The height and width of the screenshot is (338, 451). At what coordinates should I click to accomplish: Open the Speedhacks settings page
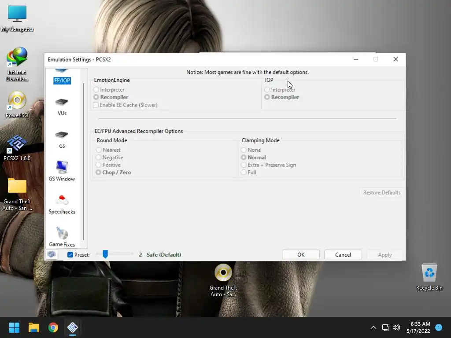click(x=62, y=204)
